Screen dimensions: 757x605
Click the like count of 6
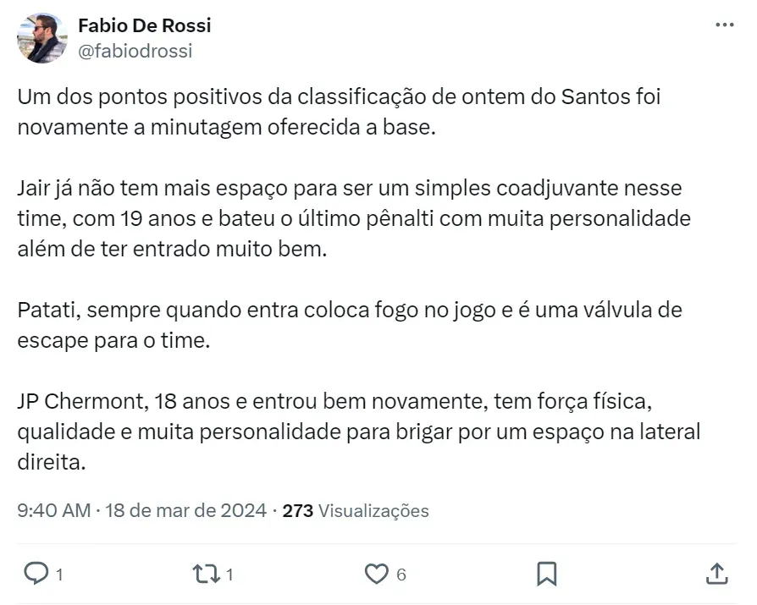tap(401, 575)
